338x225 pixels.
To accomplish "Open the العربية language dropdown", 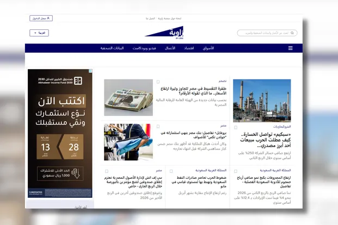I will (39, 33).
